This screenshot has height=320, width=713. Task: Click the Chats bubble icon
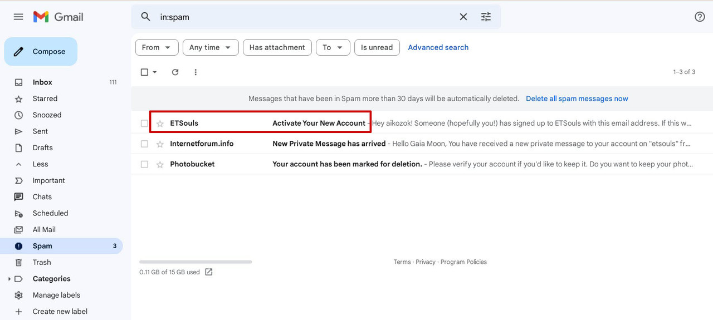click(18, 197)
